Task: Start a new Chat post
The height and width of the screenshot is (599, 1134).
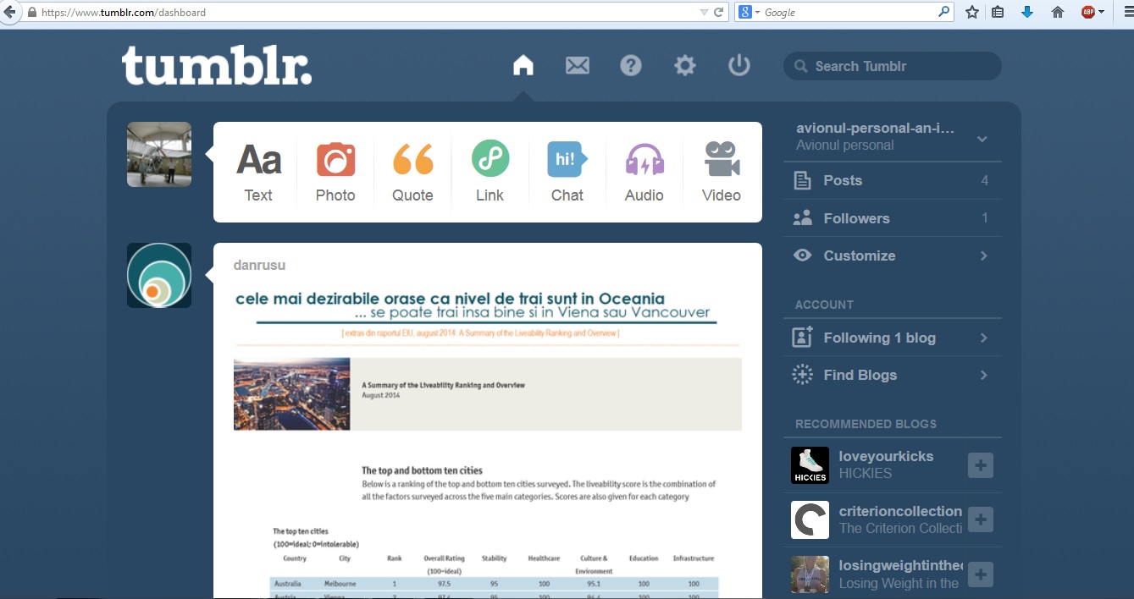Action: click(567, 172)
